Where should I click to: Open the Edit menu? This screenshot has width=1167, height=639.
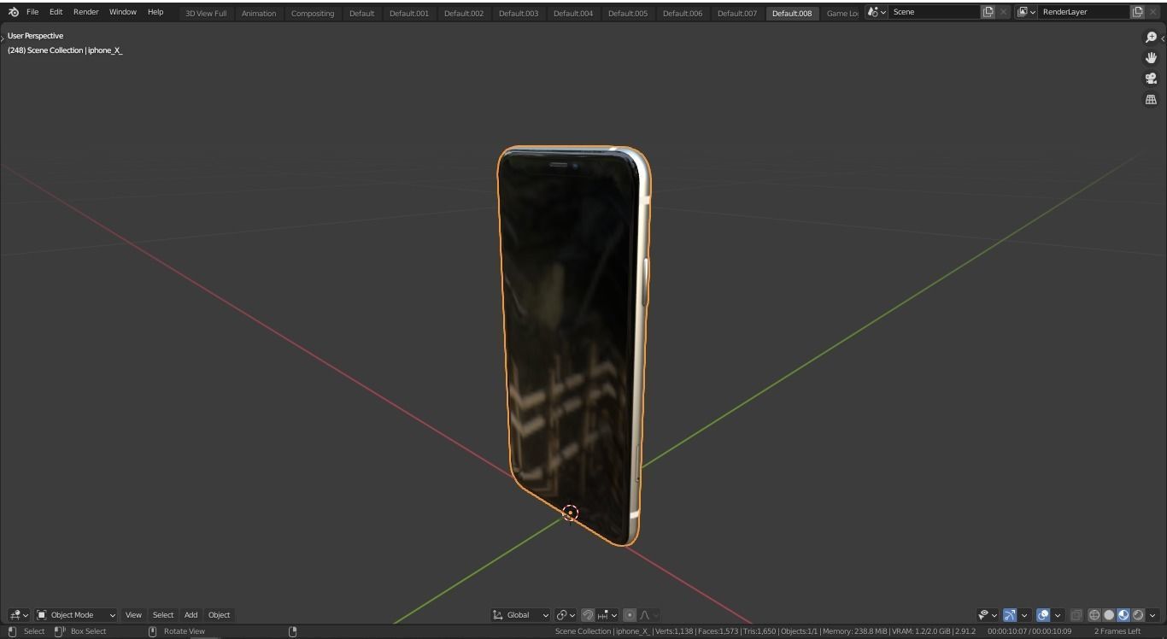(56, 12)
